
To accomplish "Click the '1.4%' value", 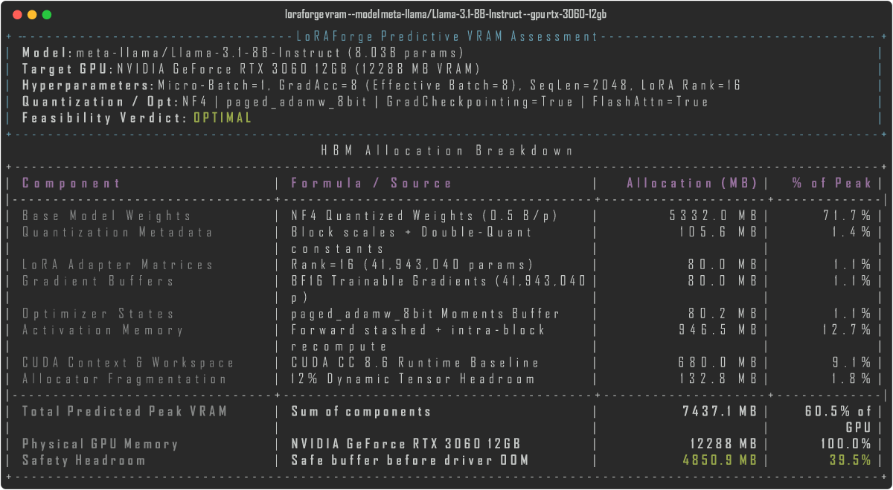I will (852, 233).
